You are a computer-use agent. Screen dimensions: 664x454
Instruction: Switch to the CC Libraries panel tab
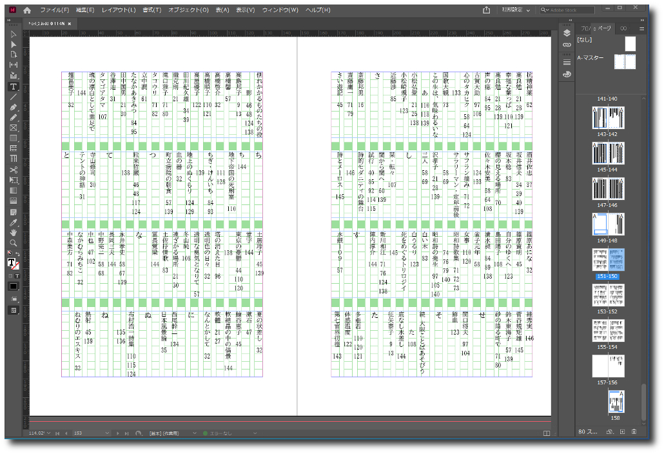623,28
